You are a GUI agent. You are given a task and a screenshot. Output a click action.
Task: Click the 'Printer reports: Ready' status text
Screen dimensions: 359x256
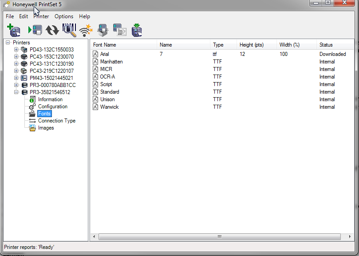click(x=29, y=247)
